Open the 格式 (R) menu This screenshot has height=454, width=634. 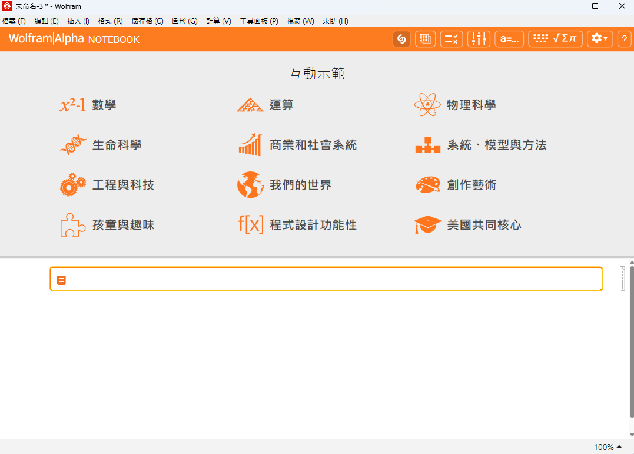(111, 21)
